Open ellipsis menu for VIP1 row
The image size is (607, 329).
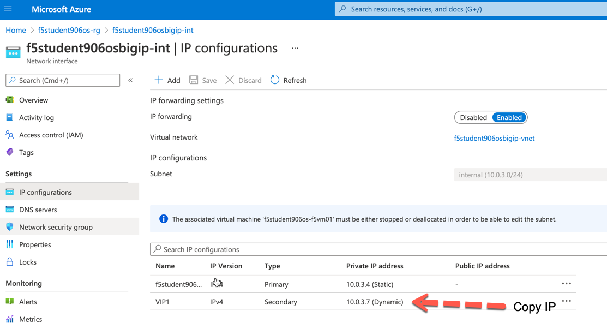point(566,301)
